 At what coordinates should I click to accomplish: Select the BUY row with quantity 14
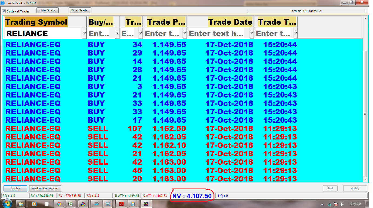[x=183, y=61]
